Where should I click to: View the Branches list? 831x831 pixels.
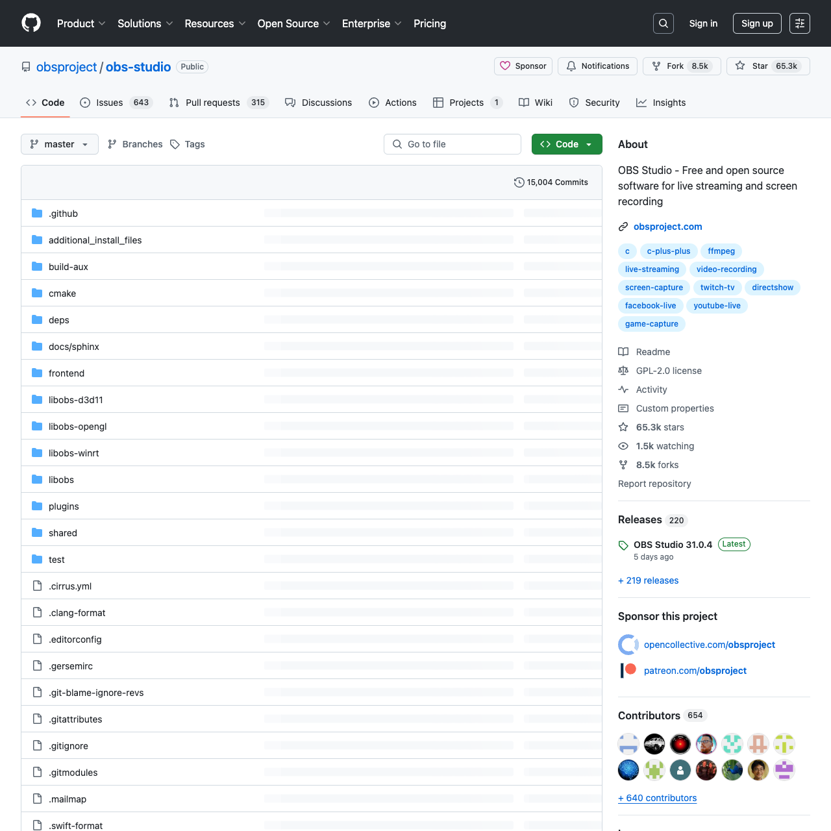tap(135, 144)
